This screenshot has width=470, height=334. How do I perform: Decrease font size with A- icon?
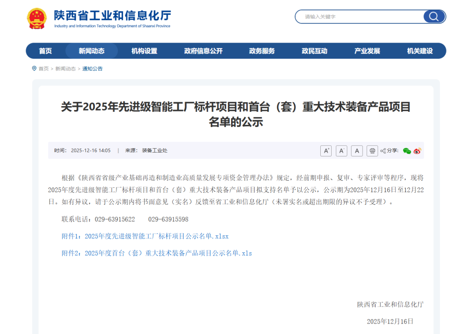tap(342, 151)
